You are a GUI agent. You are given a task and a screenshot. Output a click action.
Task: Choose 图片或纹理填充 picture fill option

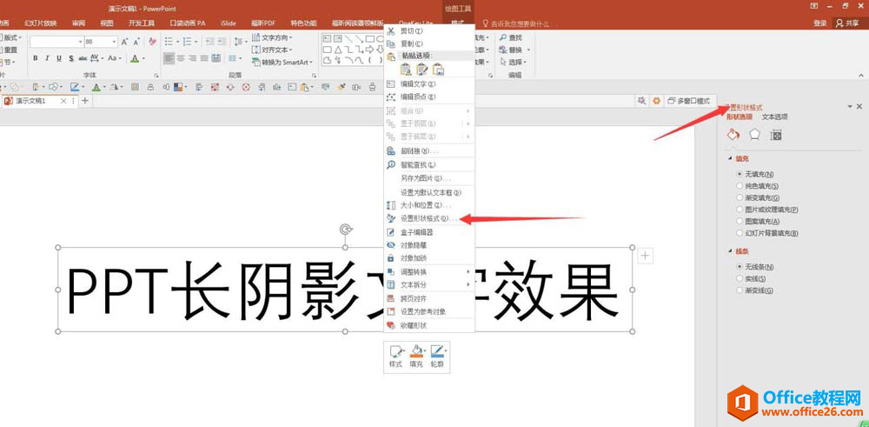[x=739, y=210]
